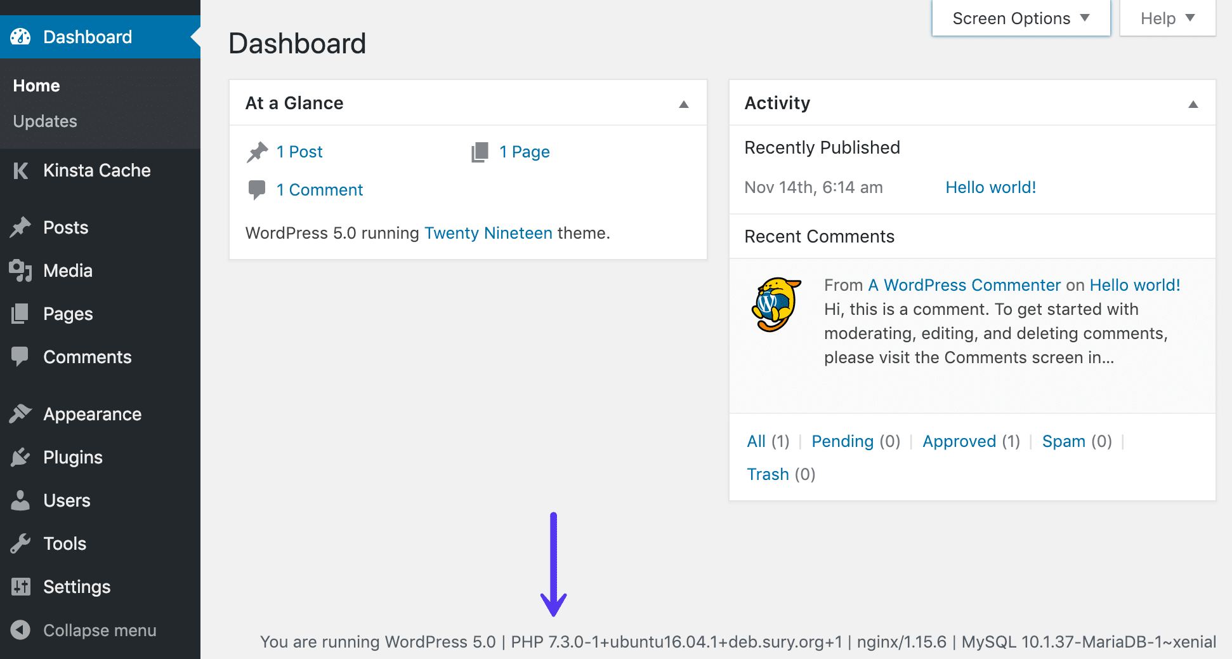Select the Plugins icon
The width and height of the screenshot is (1232, 659).
coord(21,457)
